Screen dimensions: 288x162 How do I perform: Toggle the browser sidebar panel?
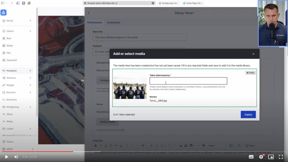[3, 3]
